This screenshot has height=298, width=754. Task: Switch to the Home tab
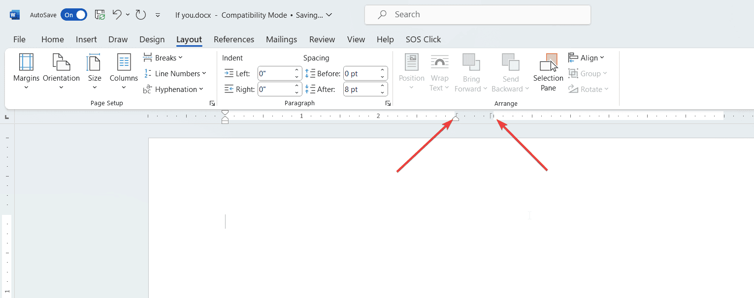pyautogui.click(x=53, y=39)
